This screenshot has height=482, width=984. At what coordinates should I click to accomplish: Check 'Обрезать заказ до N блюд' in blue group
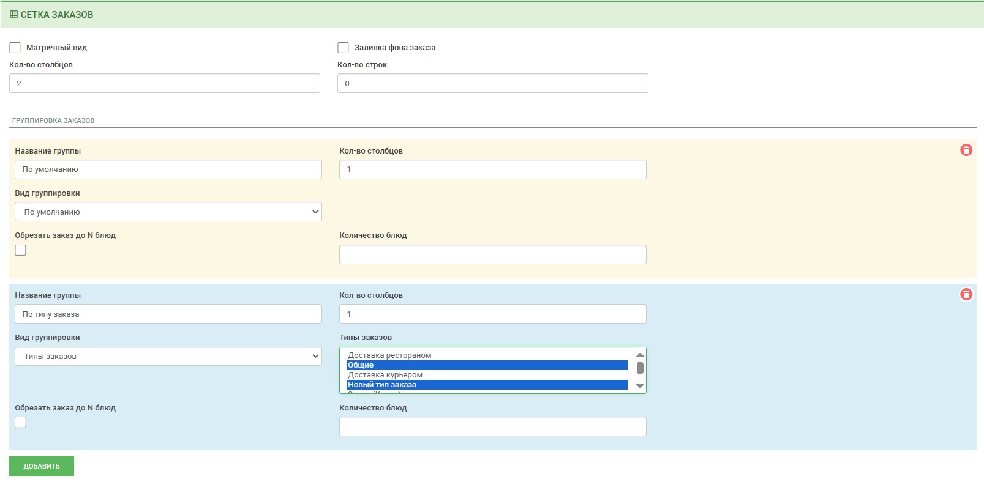pyautogui.click(x=21, y=423)
